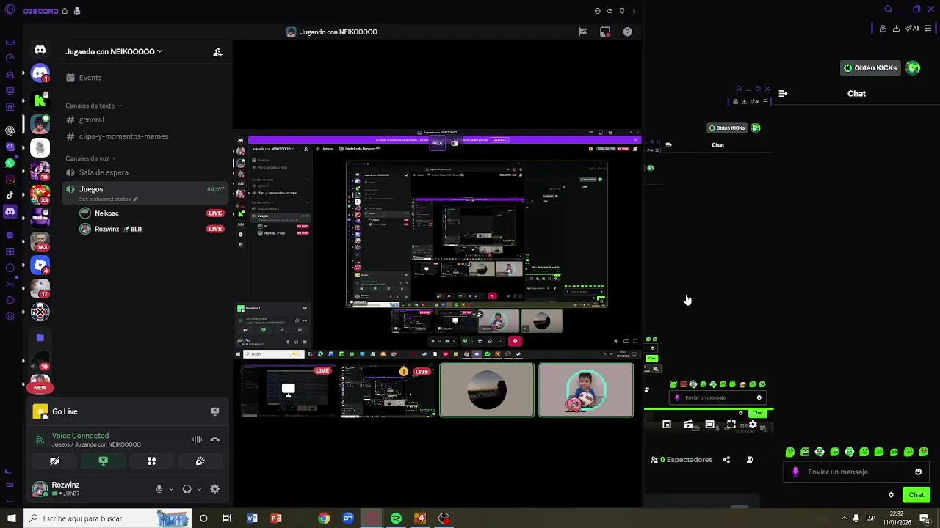Stop screen sharing with green button

(x=104, y=461)
